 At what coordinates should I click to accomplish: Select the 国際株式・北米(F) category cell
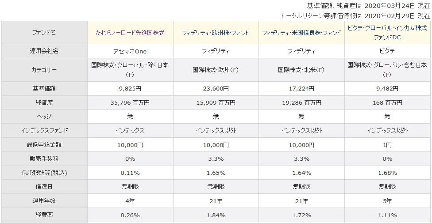[x=301, y=70]
